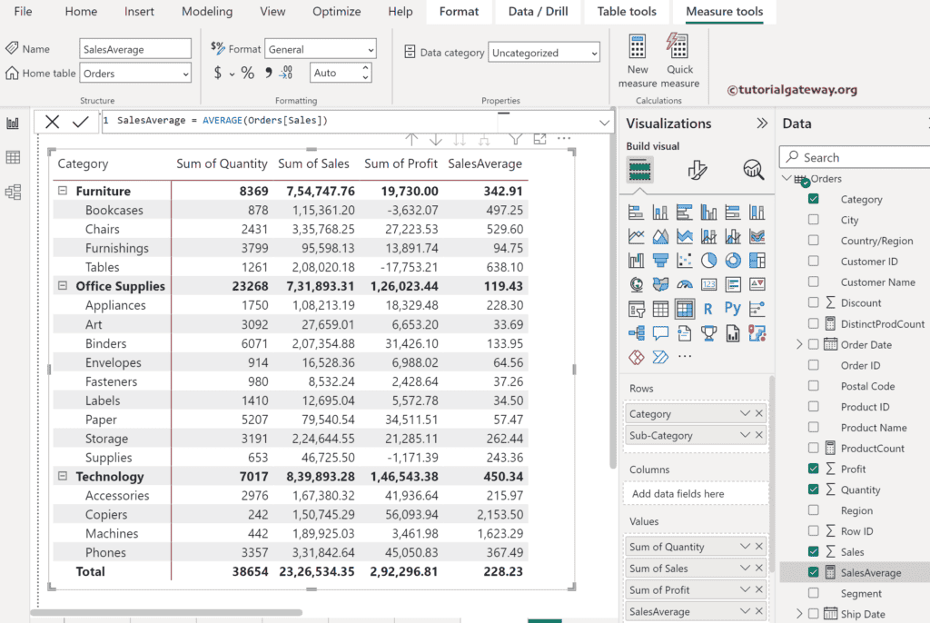
Task: Select the R script visual icon
Action: (x=710, y=308)
